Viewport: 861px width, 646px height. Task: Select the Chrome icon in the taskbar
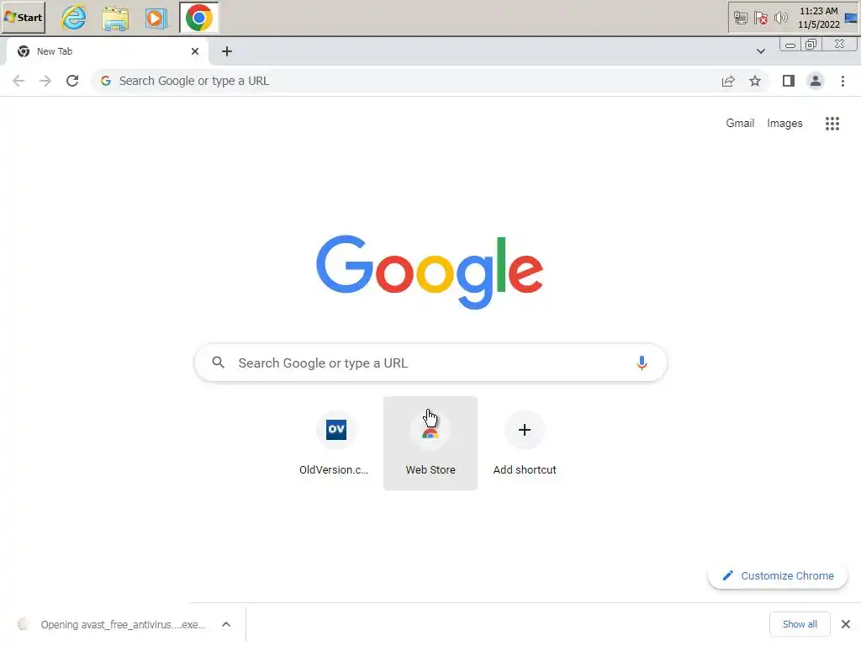tap(198, 18)
